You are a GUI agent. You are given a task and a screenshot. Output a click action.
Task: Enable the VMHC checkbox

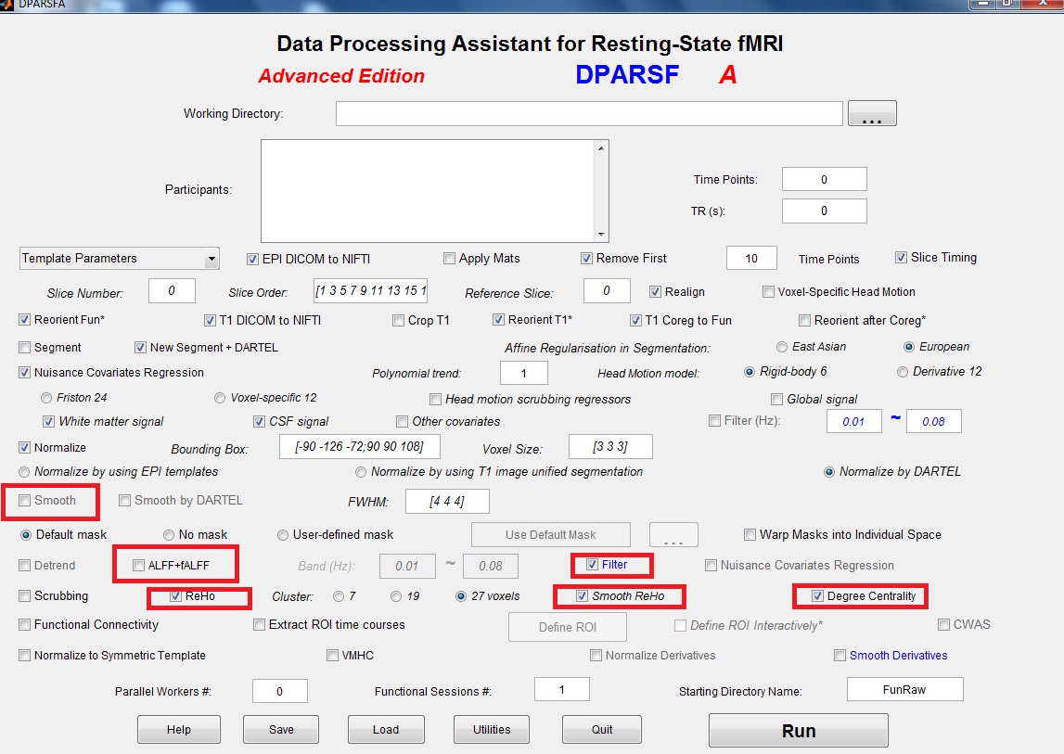(x=332, y=655)
